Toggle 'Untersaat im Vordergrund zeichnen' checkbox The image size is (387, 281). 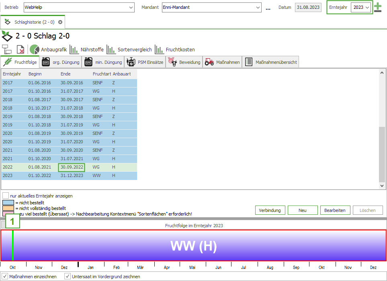coord(68,277)
